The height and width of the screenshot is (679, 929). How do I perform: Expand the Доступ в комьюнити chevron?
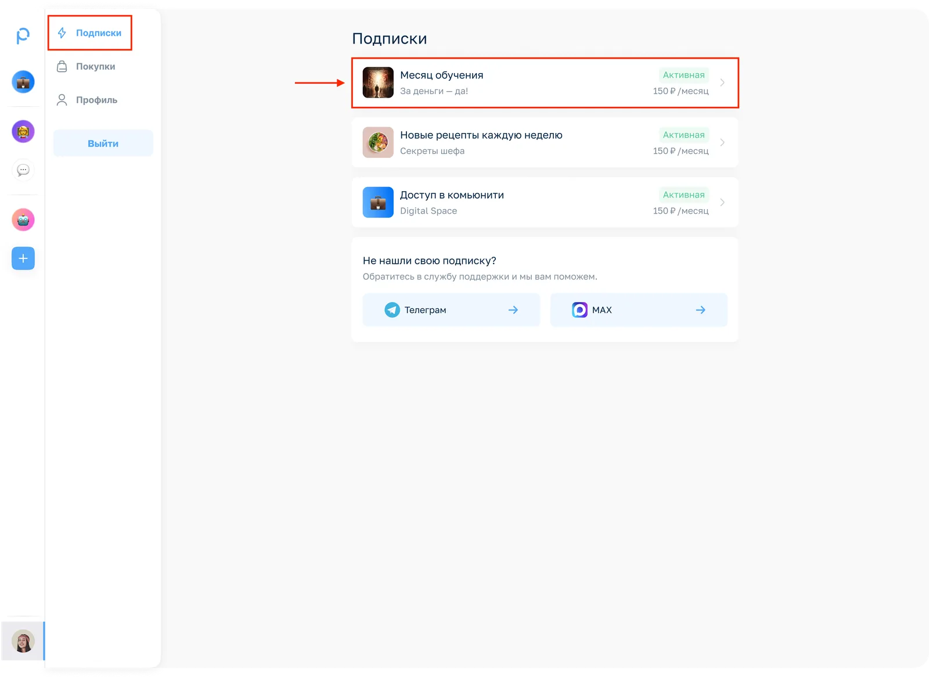(722, 202)
